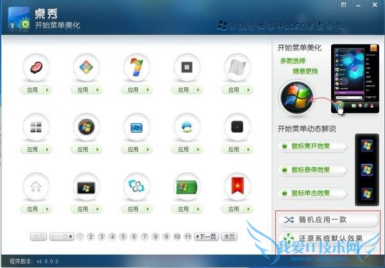Click the 下一页 next page button
This screenshot has height=268, width=385.
[x=206, y=237]
